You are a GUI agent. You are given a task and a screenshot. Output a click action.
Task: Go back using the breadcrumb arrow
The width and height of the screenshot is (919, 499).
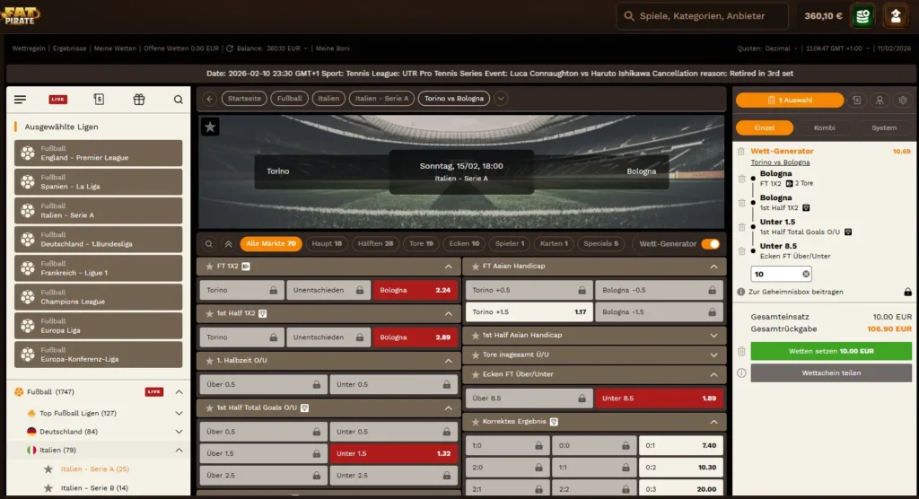click(209, 99)
